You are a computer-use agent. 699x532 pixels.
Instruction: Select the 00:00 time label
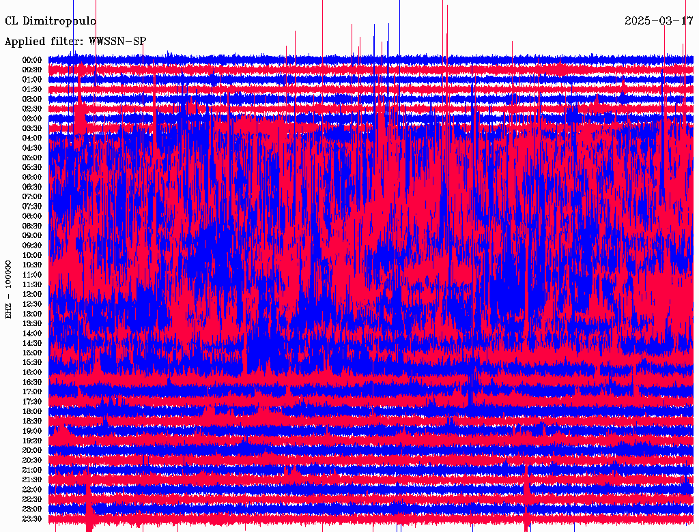[x=32, y=60]
